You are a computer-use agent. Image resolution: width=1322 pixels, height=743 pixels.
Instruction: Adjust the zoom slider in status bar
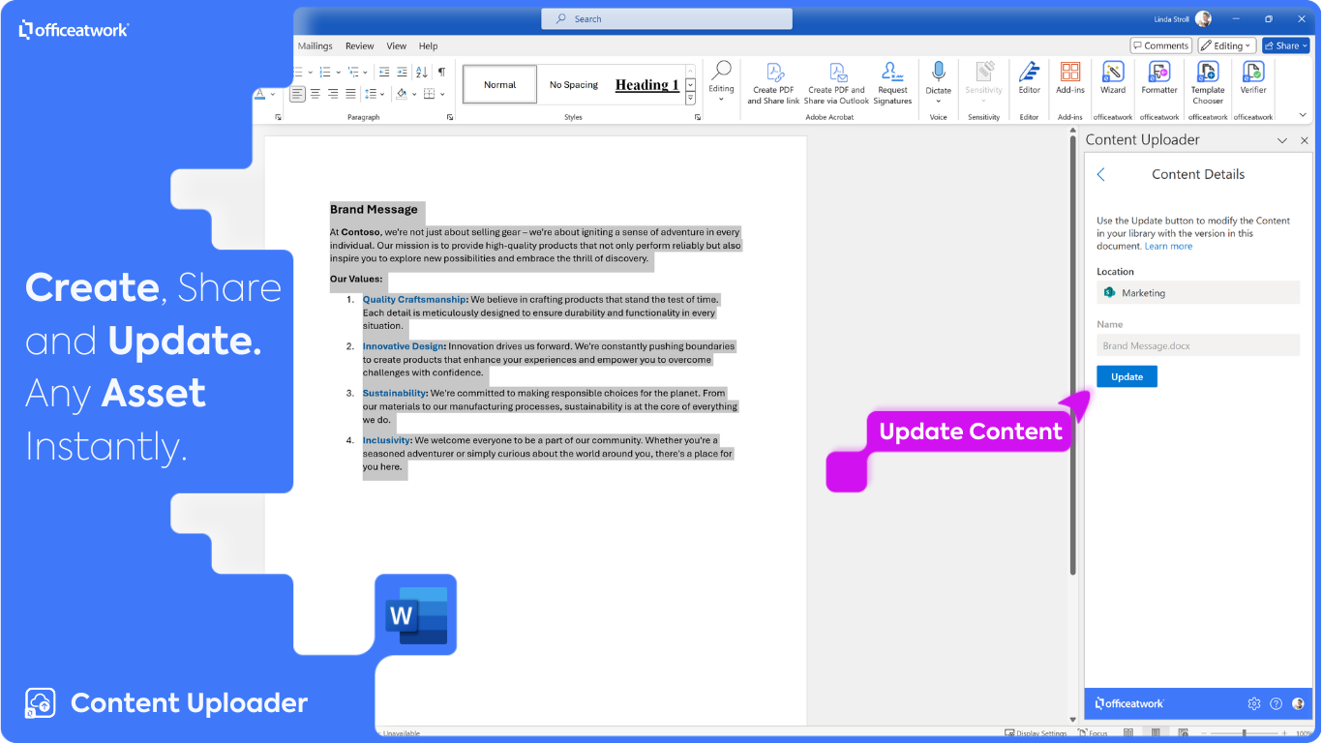(x=1244, y=733)
